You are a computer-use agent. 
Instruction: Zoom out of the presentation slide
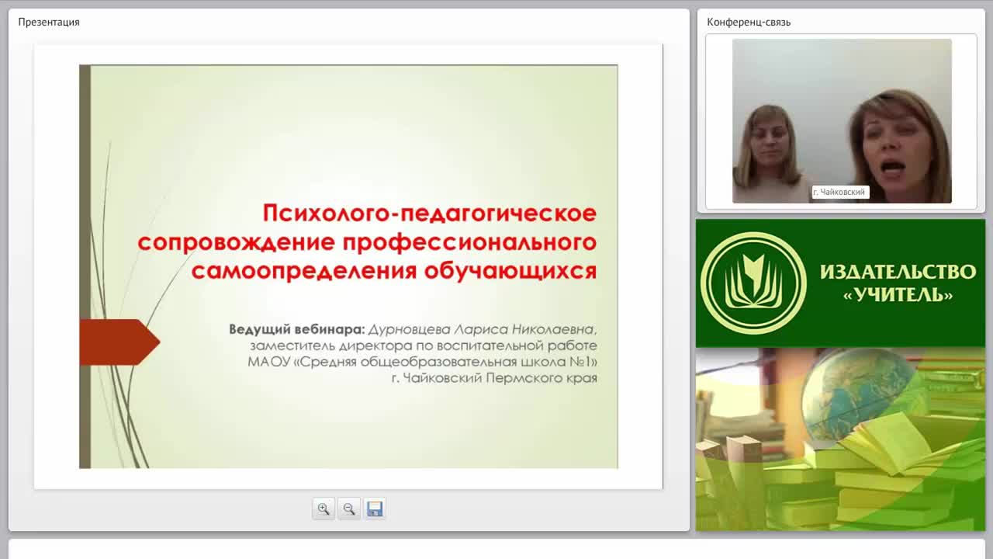(x=349, y=509)
